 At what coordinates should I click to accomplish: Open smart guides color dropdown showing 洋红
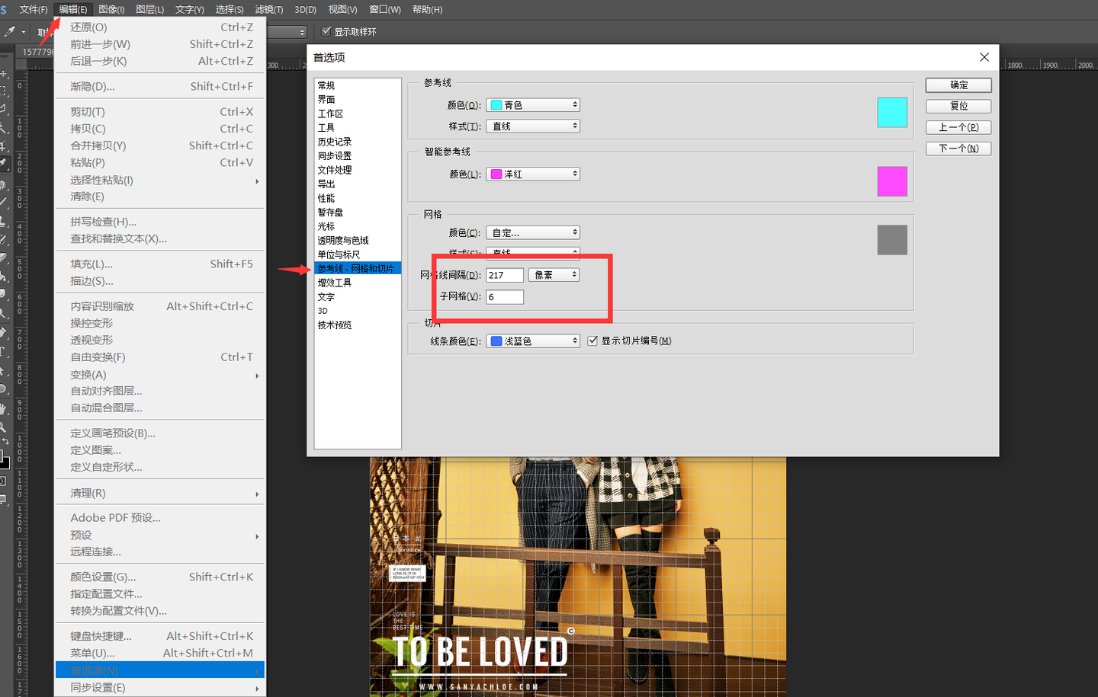533,174
